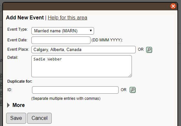Viewport: 181px width, 126px height.
Task: Focus the Event Place field with Calgary
Action: [83, 50]
